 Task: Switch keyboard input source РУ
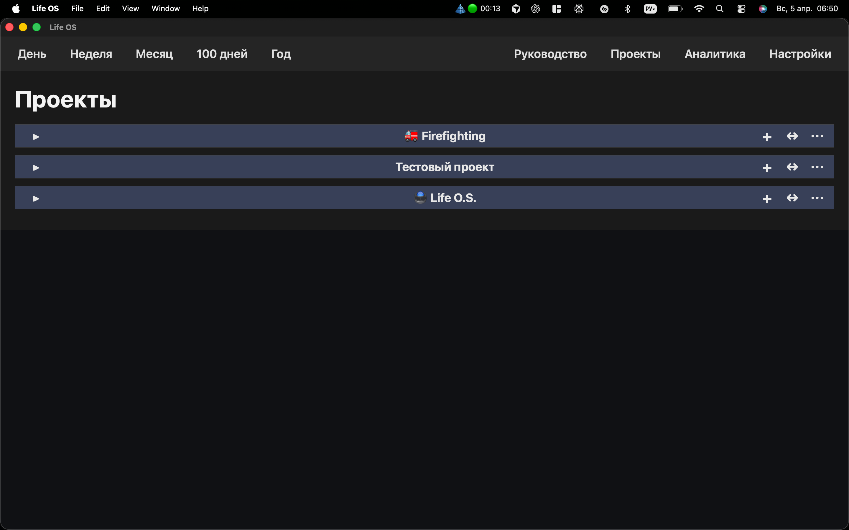650,9
